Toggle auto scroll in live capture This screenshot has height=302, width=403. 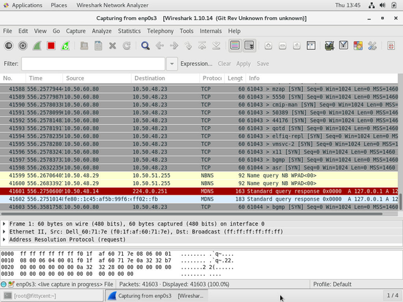point(249,46)
